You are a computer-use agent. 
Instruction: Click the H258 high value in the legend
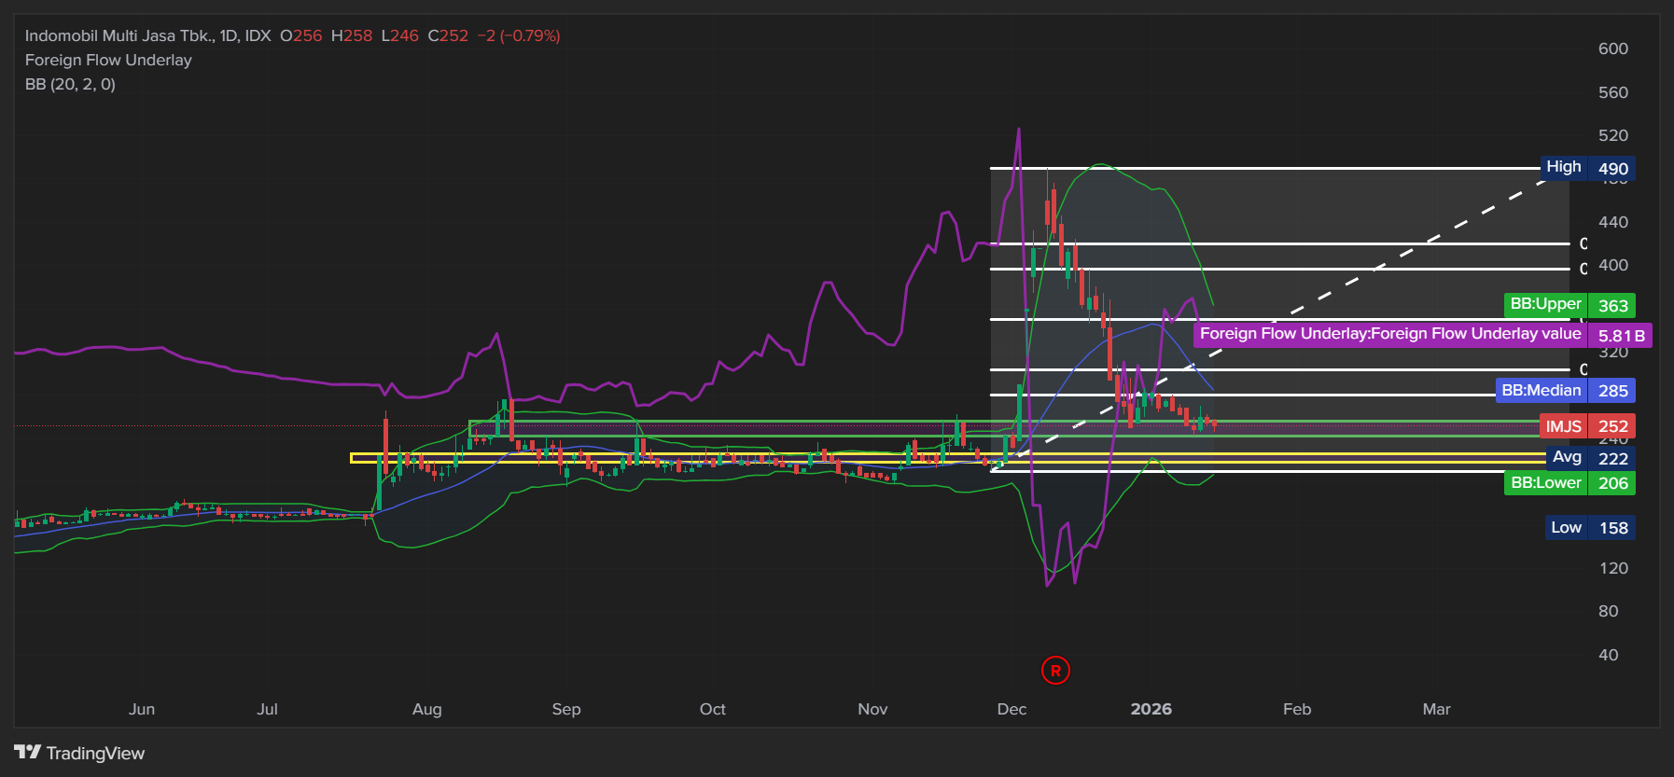(352, 35)
